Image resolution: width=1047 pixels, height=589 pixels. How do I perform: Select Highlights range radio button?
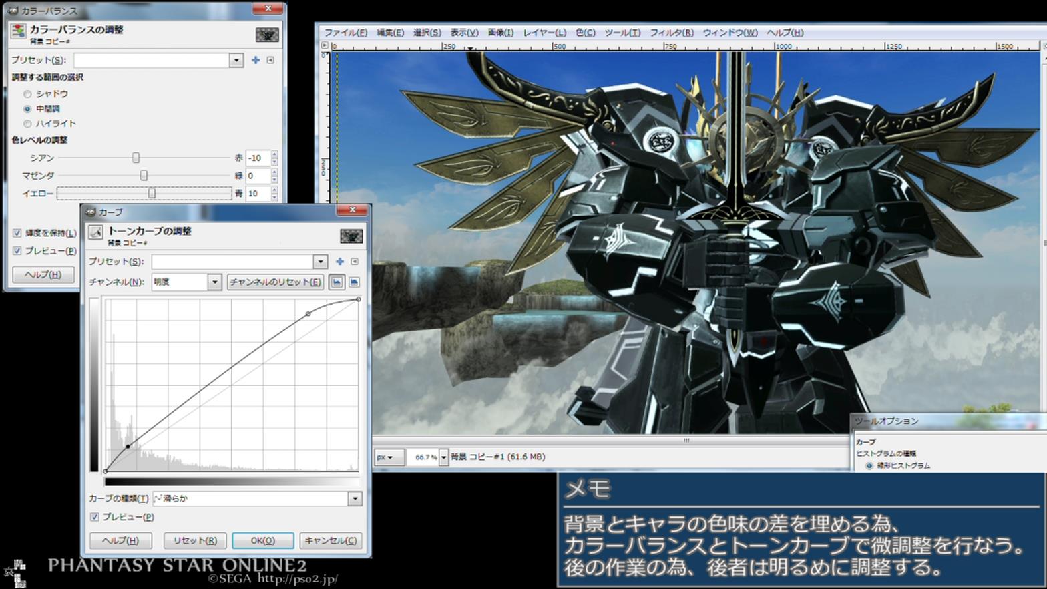click(x=27, y=124)
